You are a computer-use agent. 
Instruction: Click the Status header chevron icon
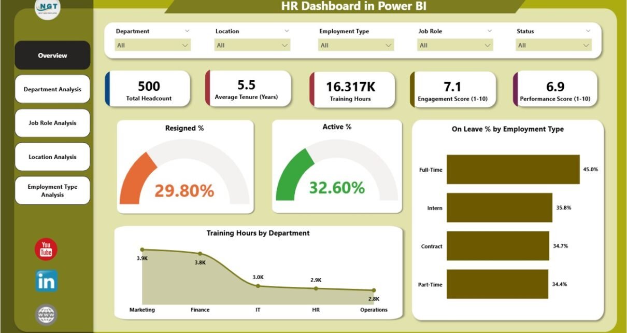(588, 31)
